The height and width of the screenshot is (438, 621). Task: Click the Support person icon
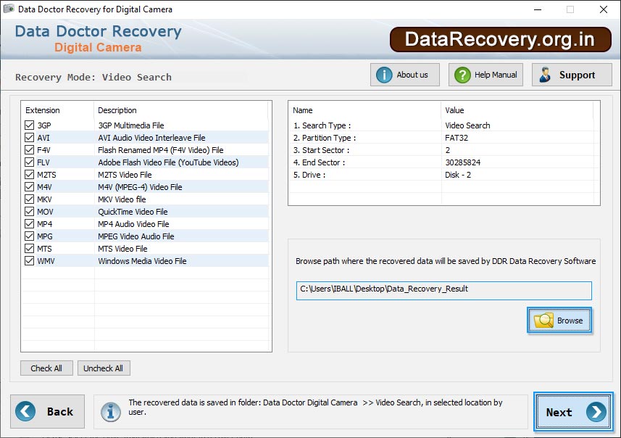point(545,75)
